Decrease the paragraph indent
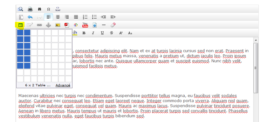Screen dimensions: 274x122 click(113, 17)
